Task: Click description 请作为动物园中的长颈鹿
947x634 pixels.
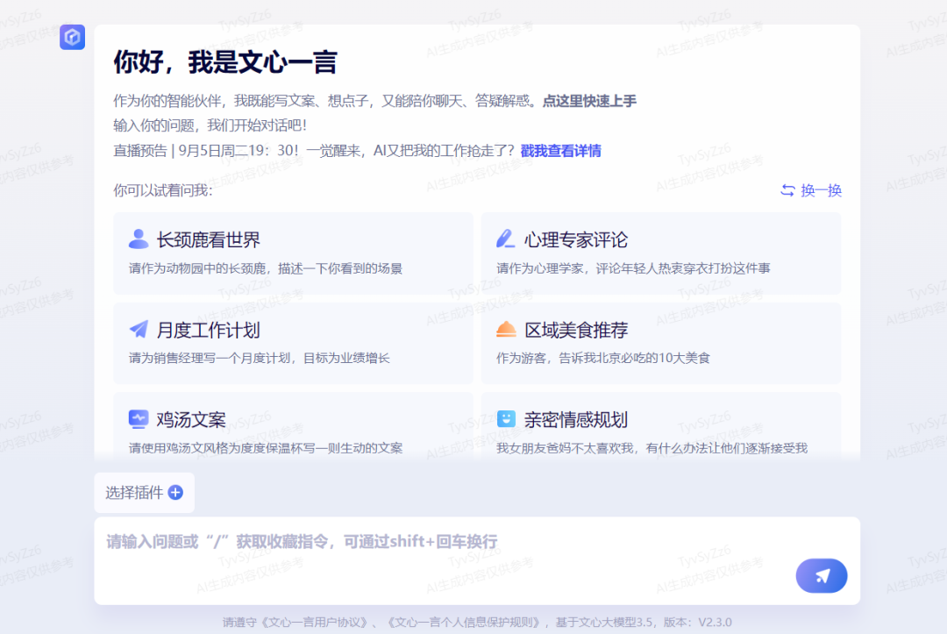Action: [265, 268]
